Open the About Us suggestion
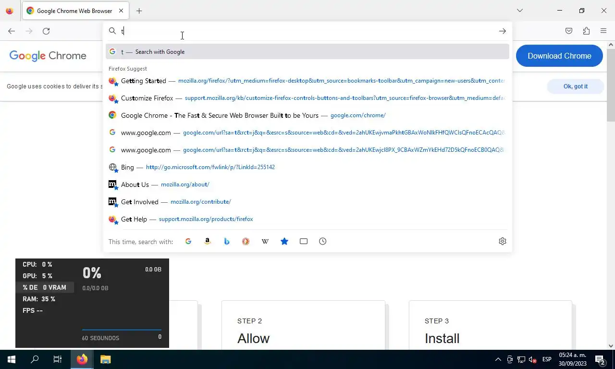Viewport: 615px width, 369px height. tap(307, 184)
